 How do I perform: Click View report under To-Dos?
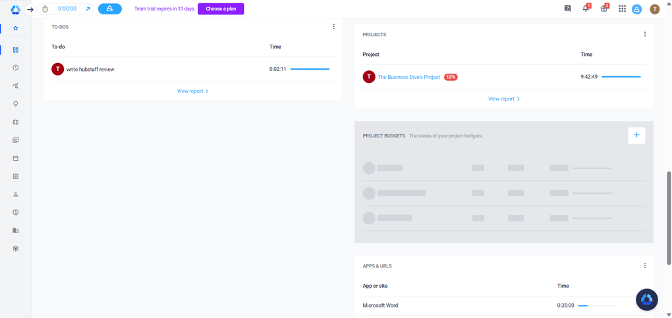point(193,91)
